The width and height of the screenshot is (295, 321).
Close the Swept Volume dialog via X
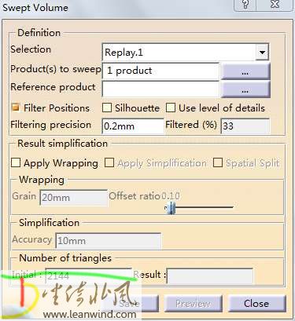tap(275, 5)
